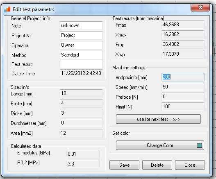Click the Lange [mm] field
Screen dimensions: 216x179
tap(81, 93)
